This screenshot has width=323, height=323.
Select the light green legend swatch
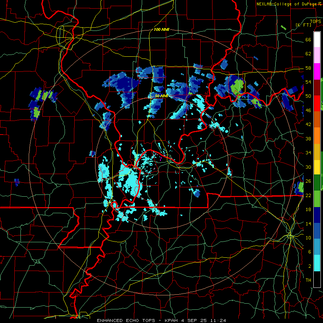317,199
